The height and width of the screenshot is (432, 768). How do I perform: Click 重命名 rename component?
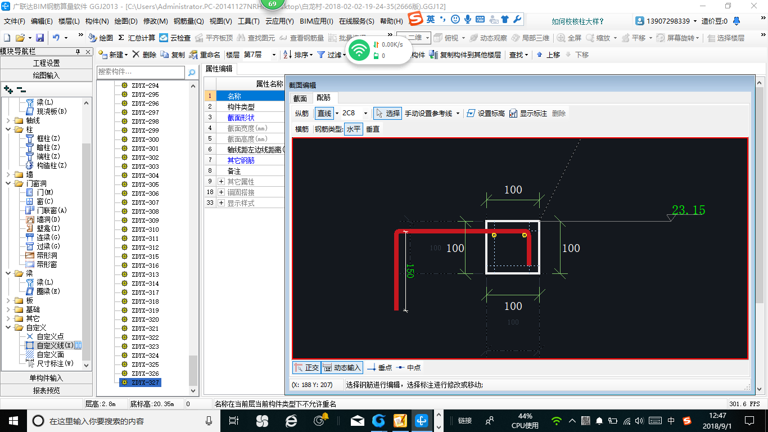[205, 55]
